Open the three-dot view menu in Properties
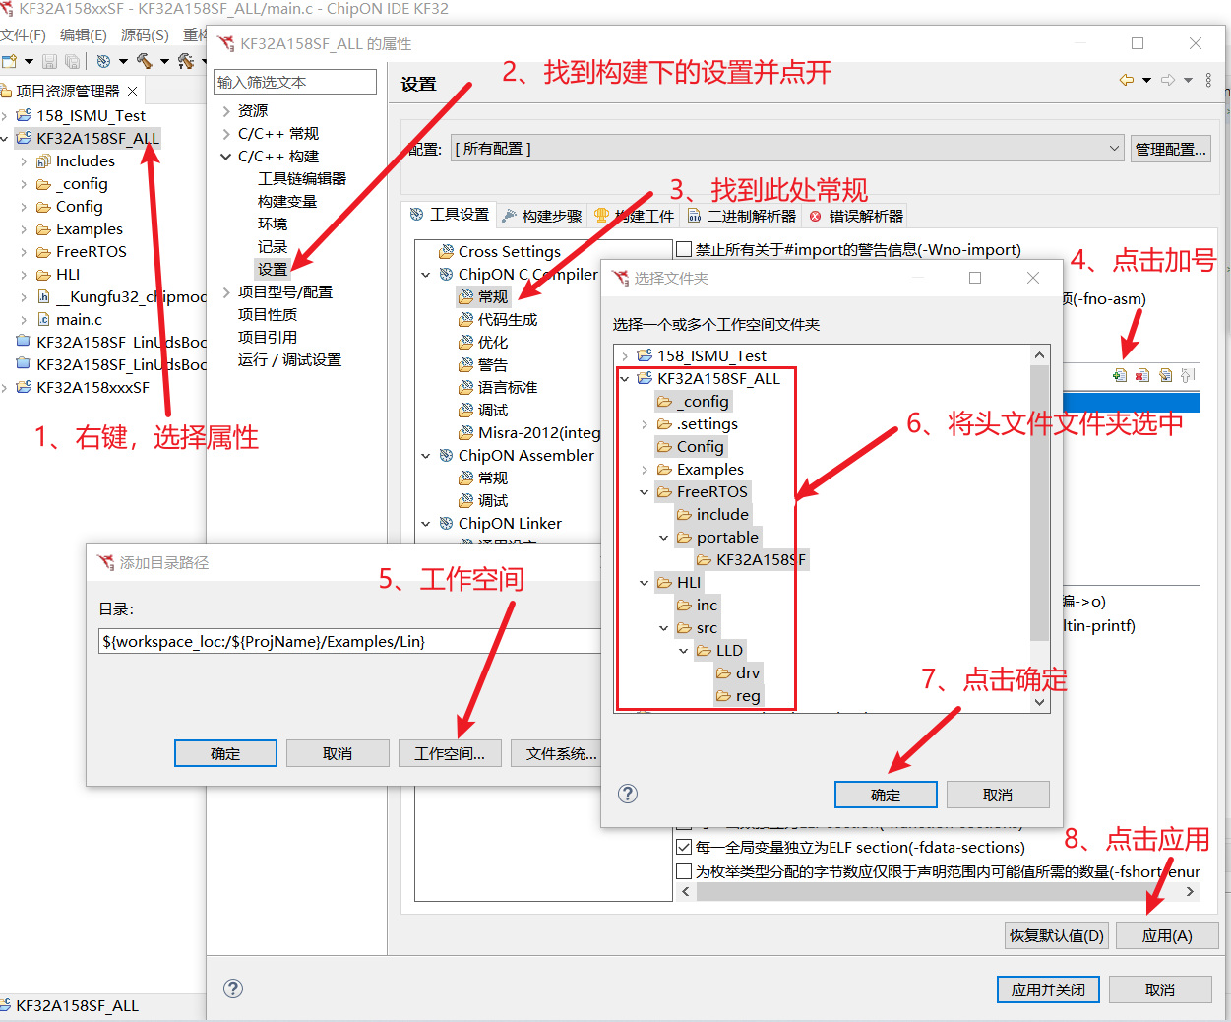1231x1022 pixels. click(1209, 80)
